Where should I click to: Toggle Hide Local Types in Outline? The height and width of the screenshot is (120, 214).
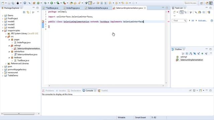click(206, 54)
